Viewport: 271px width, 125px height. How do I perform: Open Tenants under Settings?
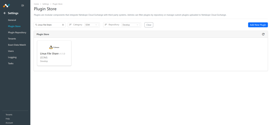pyautogui.click(x=12, y=39)
